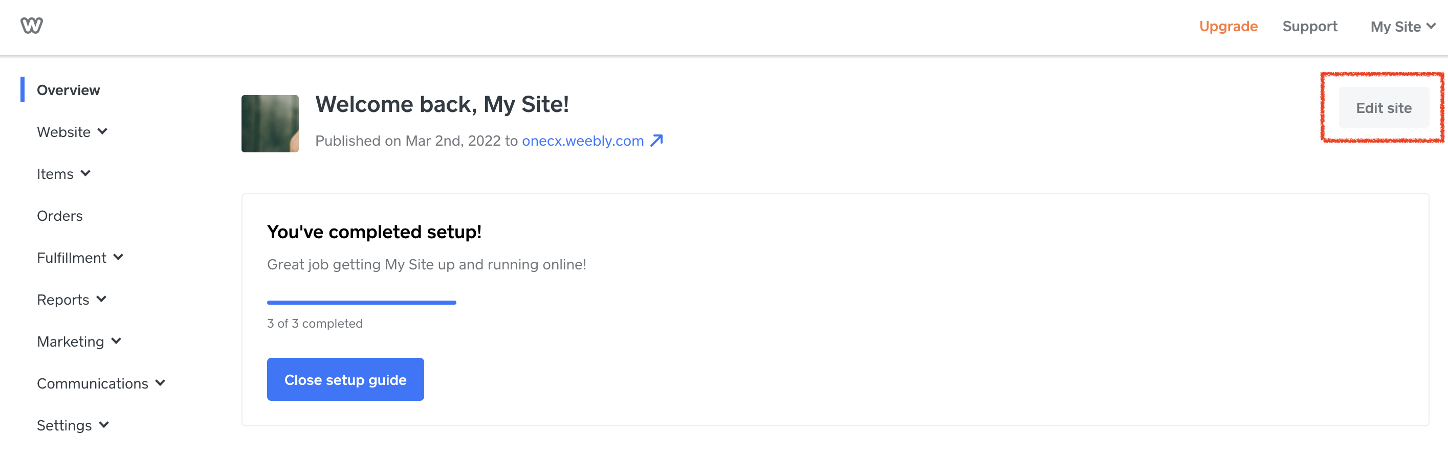Expand the Settings section chevron
The height and width of the screenshot is (456, 1448).
click(x=104, y=424)
